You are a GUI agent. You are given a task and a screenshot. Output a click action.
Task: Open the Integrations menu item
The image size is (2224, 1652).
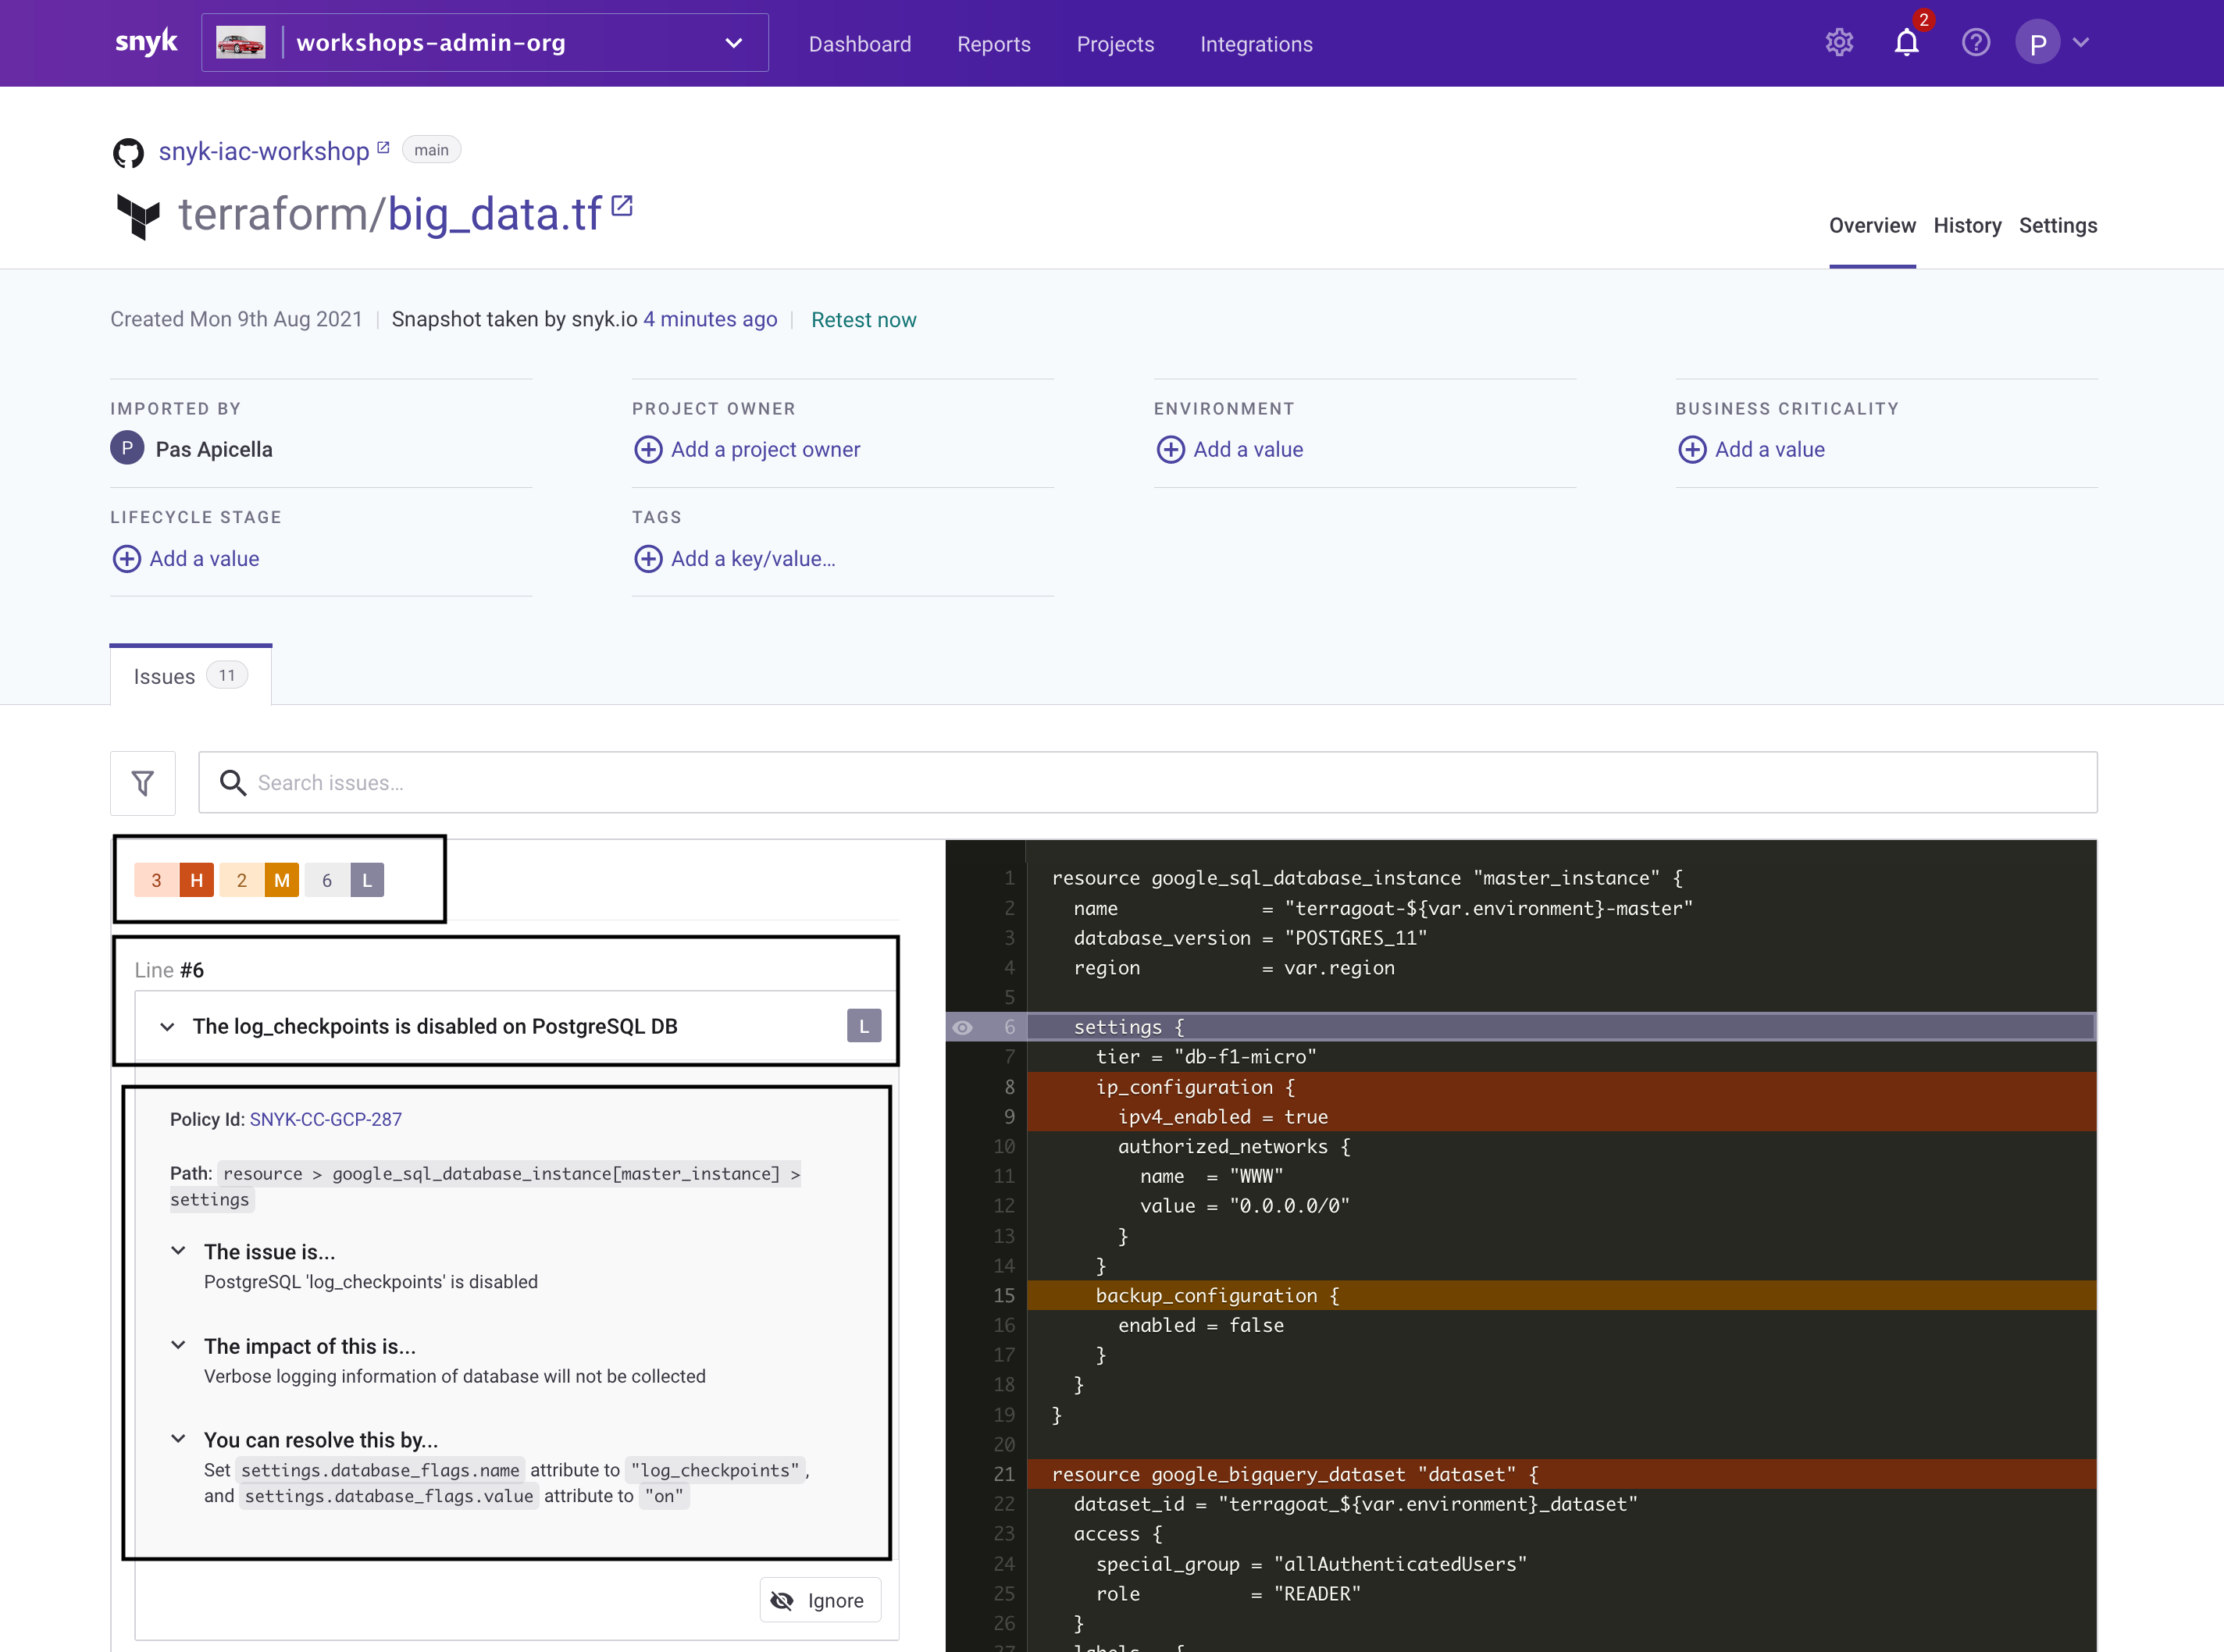[1256, 44]
